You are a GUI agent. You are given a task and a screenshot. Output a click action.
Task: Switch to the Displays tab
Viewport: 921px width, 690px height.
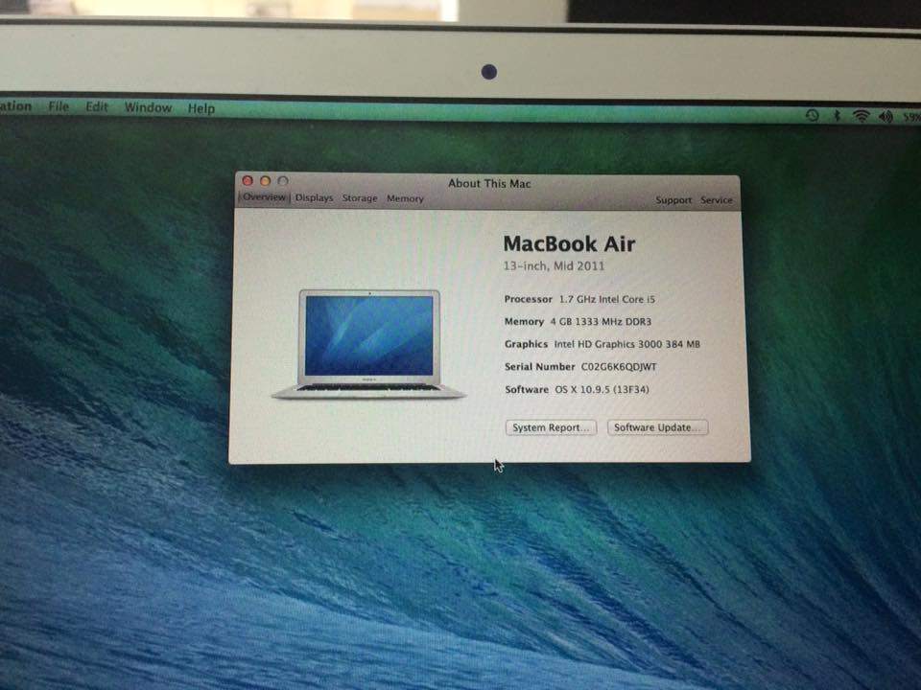[315, 197]
